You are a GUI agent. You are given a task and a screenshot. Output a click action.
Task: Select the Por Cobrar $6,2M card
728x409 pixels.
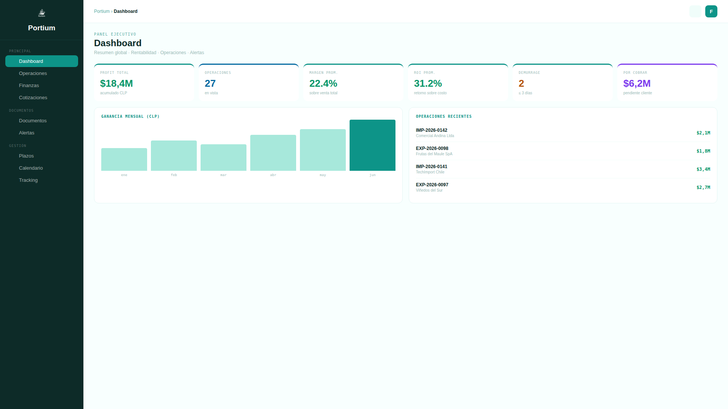click(667, 82)
